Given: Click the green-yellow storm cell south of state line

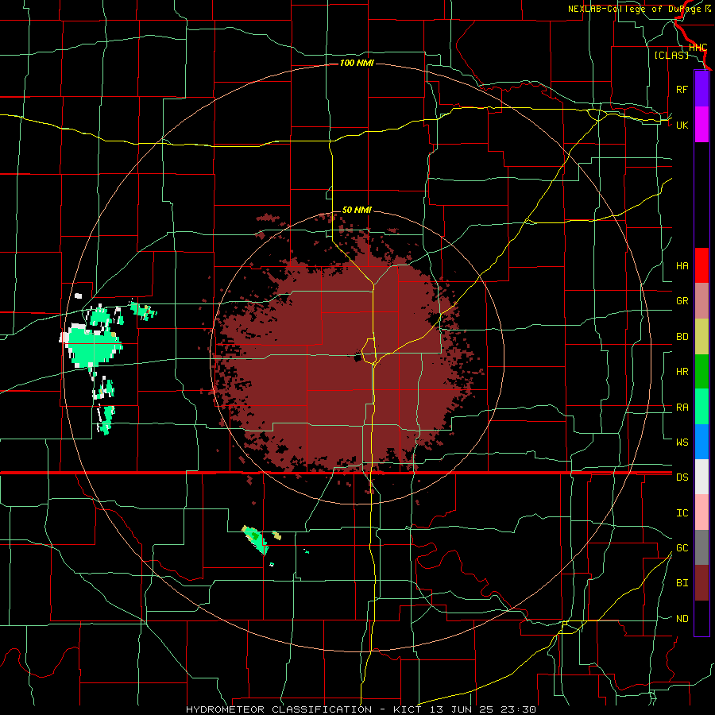Looking at the screenshot, I should tap(255, 539).
